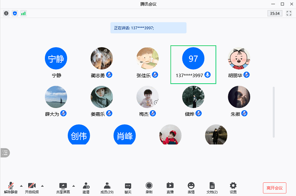Click the blue security shield icon

(15, 13)
